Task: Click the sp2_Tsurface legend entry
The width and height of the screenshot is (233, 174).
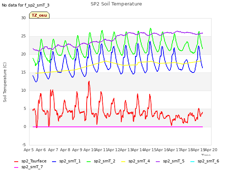Action: [x=30, y=161]
